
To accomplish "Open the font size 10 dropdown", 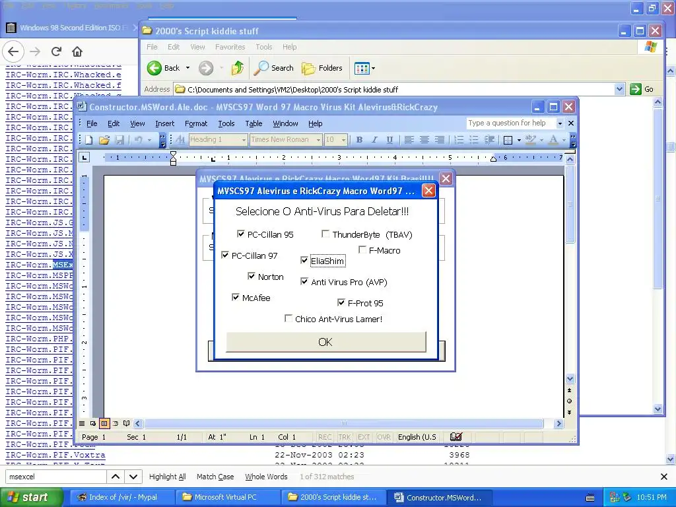I will coord(343,140).
